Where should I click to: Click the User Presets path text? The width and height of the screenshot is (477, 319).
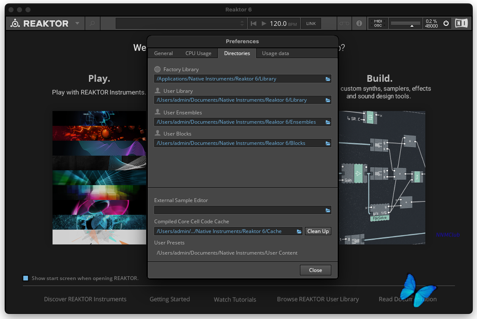pyautogui.click(x=227, y=253)
